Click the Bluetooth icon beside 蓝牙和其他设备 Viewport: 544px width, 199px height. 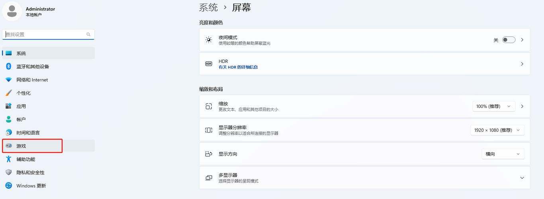coord(9,66)
